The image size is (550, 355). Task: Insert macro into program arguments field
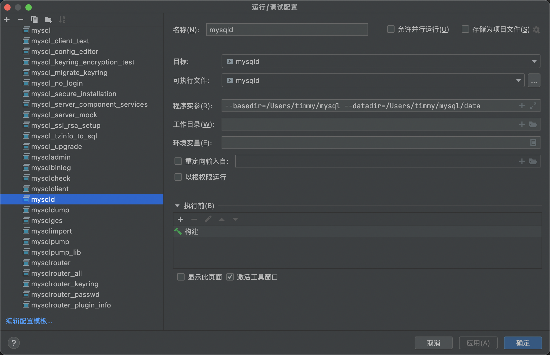[522, 106]
